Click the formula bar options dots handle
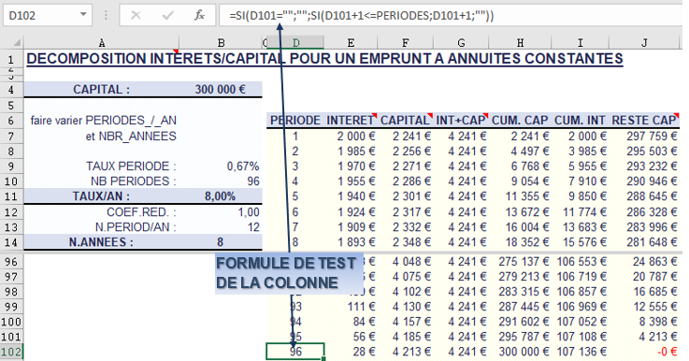The image size is (689, 361). pos(106,15)
